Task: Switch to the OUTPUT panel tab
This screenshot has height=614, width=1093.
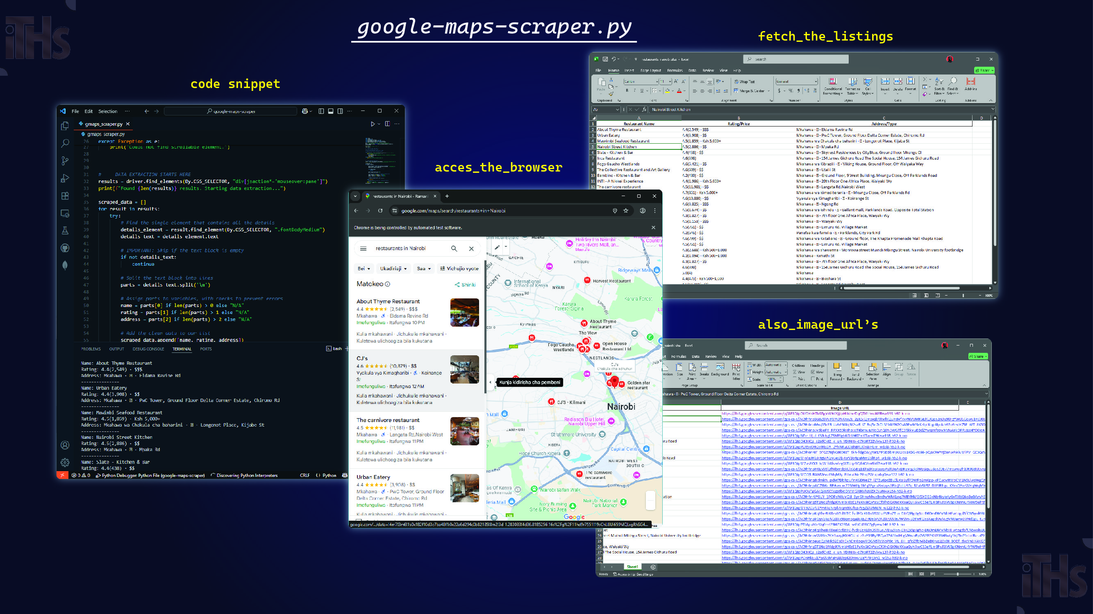Action: [x=116, y=349]
